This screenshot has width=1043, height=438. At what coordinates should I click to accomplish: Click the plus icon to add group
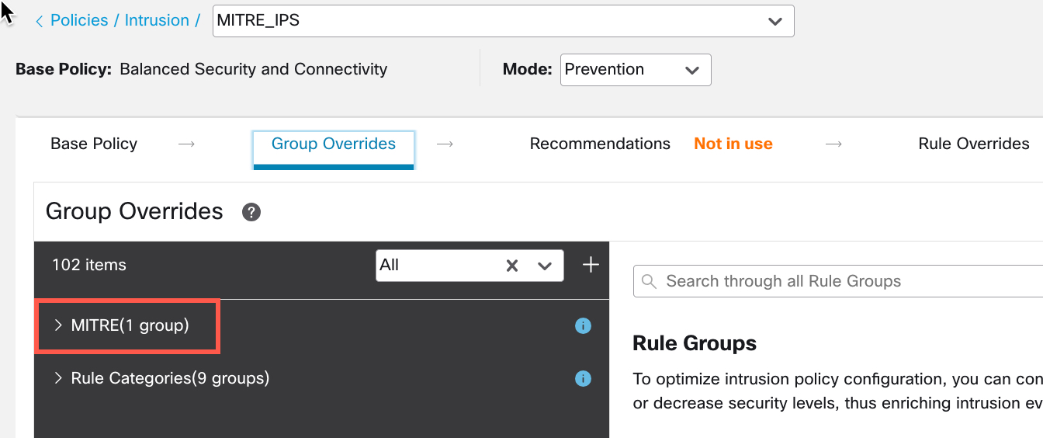click(x=591, y=266)
